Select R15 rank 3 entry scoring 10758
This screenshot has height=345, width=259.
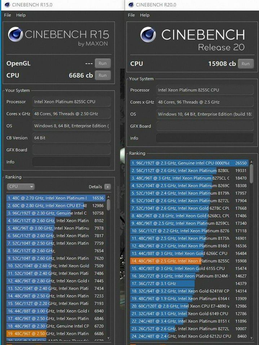click(x=56, y=213)
